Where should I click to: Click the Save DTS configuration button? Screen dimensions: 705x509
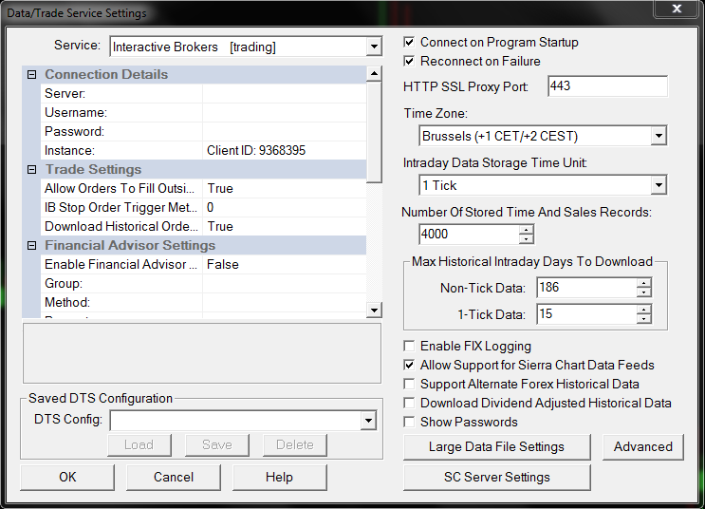tap(216, 445)
